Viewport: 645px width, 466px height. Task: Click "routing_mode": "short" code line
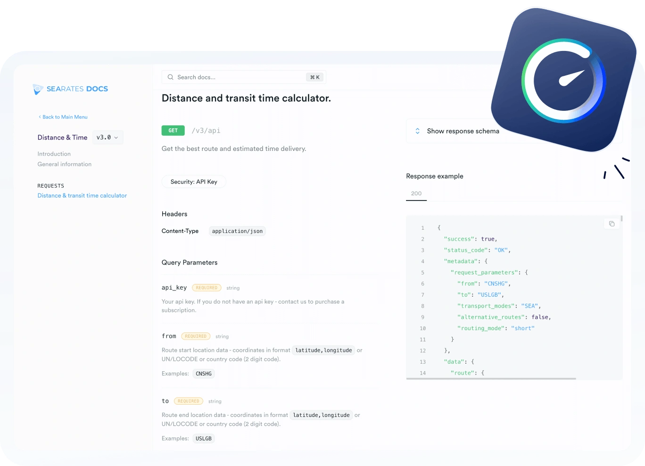pyautogui.click(x=496, y=328)
